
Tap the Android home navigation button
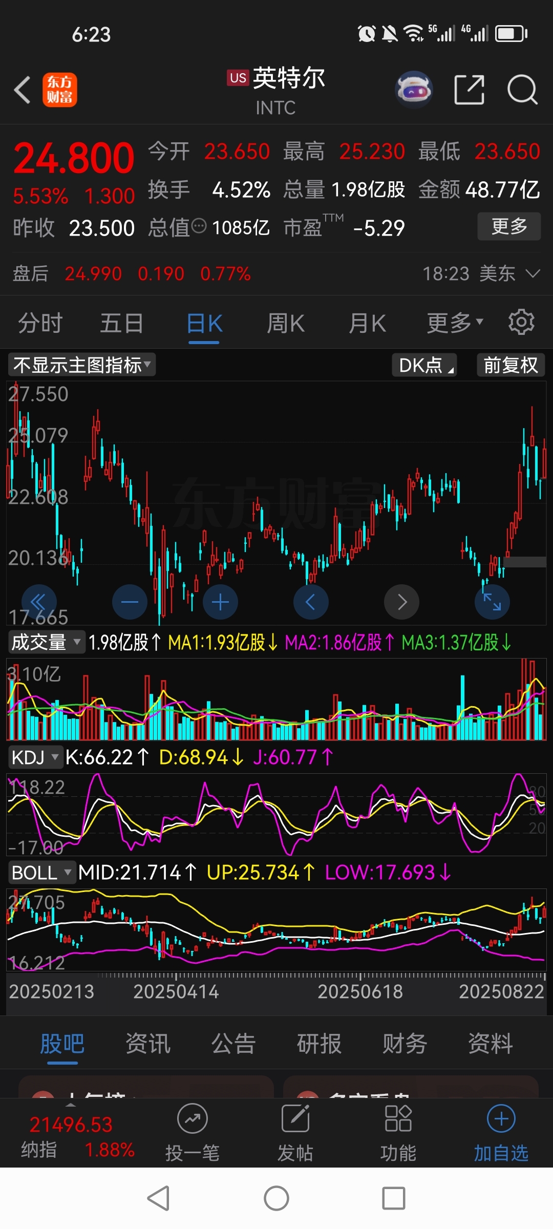[x=276, y=1198]
